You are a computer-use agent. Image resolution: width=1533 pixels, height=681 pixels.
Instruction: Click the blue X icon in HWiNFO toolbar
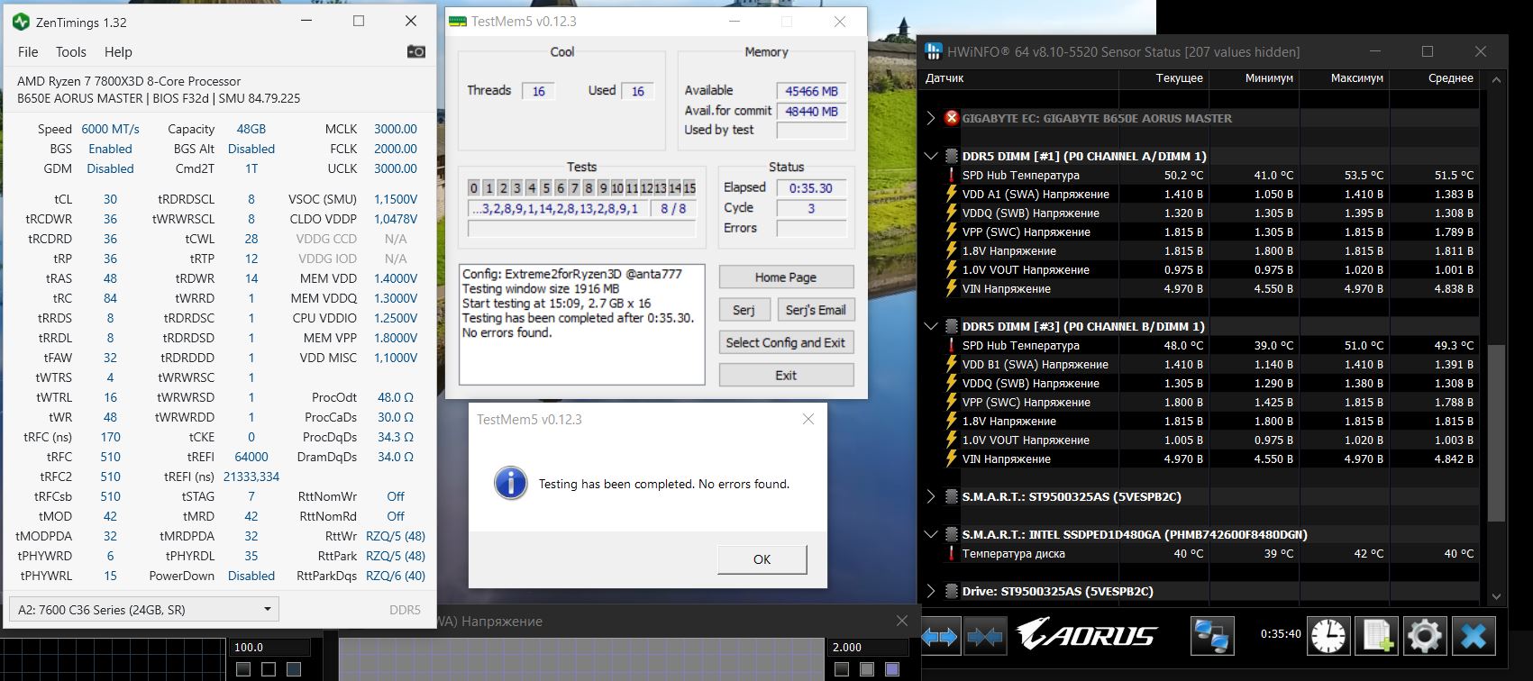(1473, 636)
